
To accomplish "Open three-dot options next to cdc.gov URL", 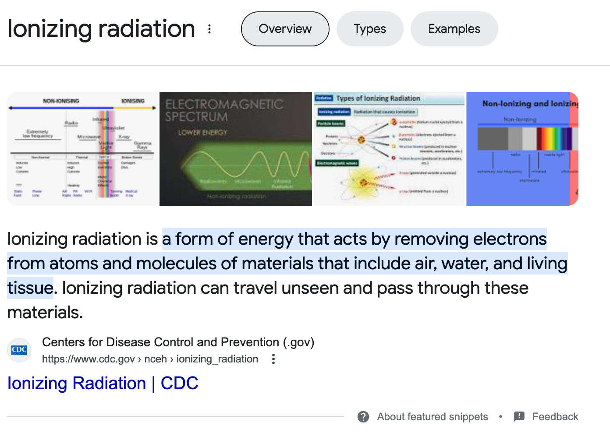I will [273, 359].
